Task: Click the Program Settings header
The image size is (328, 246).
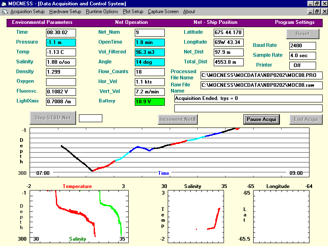Action: tap(295, 22)
